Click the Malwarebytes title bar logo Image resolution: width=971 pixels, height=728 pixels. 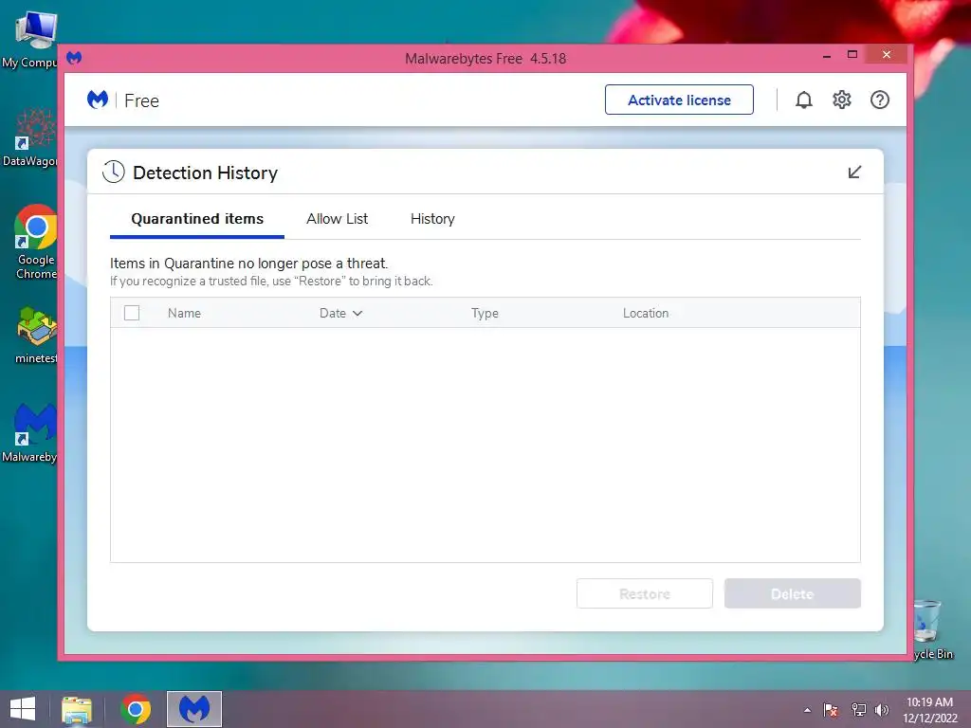point(74,58)
